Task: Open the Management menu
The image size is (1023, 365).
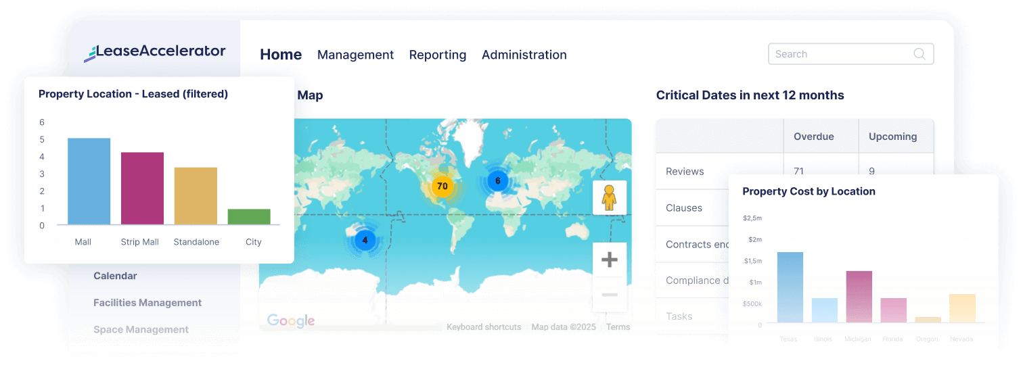Action: pos(355,55)
